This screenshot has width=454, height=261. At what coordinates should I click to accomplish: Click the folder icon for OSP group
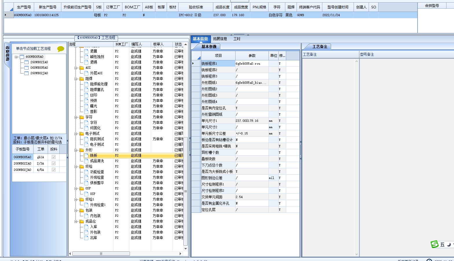(82, 188)
